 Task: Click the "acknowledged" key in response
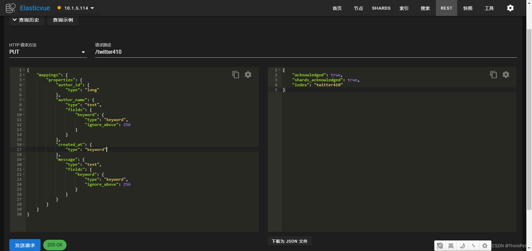point(309,75)
